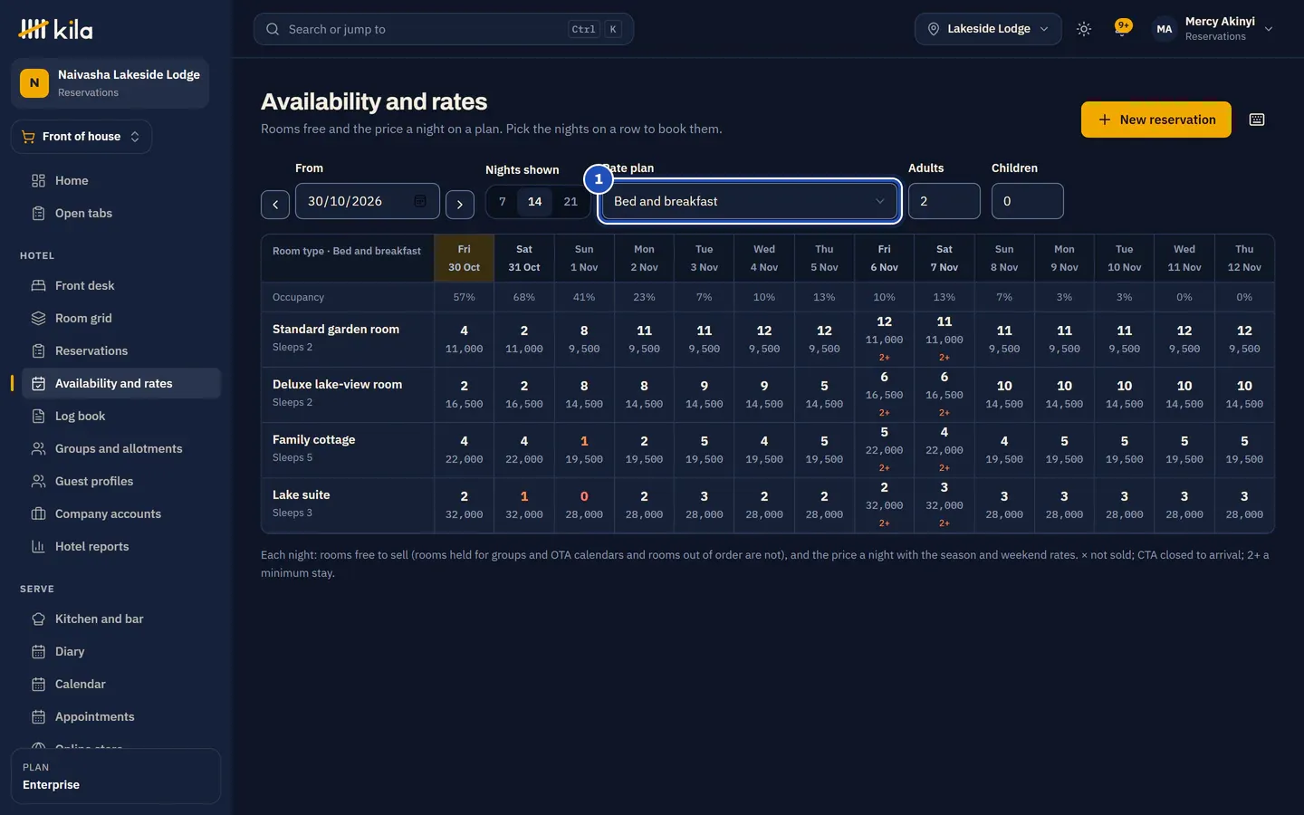The height and width of the screenshot is (815, 1304).
Task: Expand the Front of house switcher
Action: pyautogui.click(x=81, y=137)
